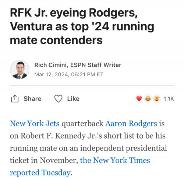Click 'Robert F. Kennedy Jr.' in the article body
184x178 pixels.
pyautogui.click(x=59, y=136)
